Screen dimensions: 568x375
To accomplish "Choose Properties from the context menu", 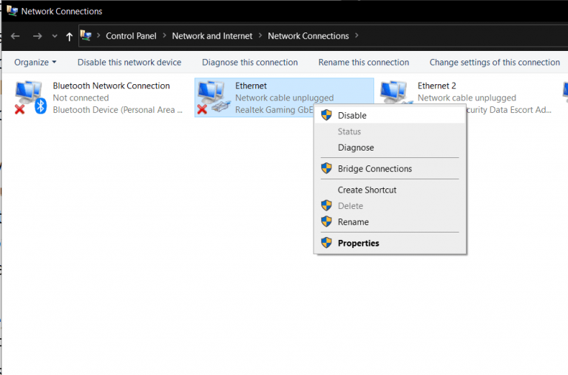I will pyautogui.click(x=358, y=243).
